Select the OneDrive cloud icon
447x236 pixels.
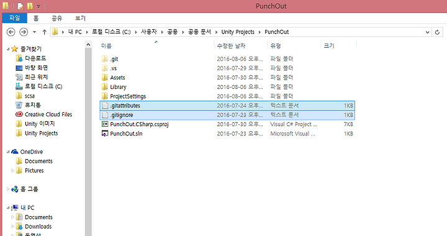15,152
